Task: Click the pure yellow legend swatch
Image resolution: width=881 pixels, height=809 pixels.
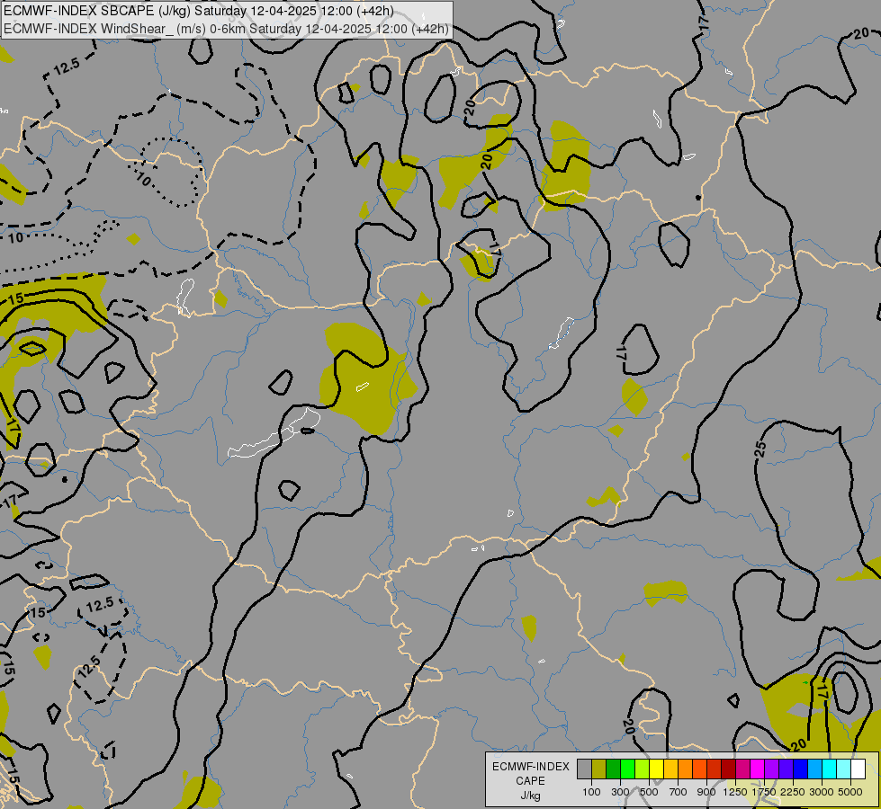Action: click(656, 769)
